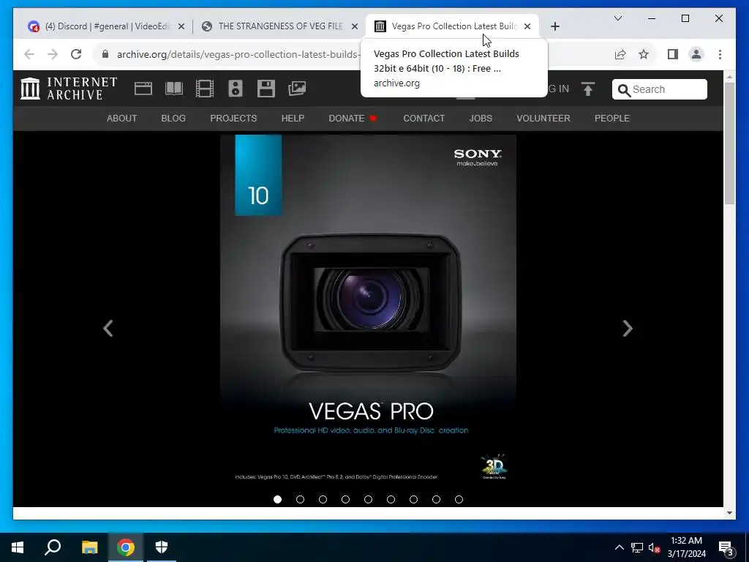
Task: Show previous carousel image with left chevron
Action: tap(108, 329)
